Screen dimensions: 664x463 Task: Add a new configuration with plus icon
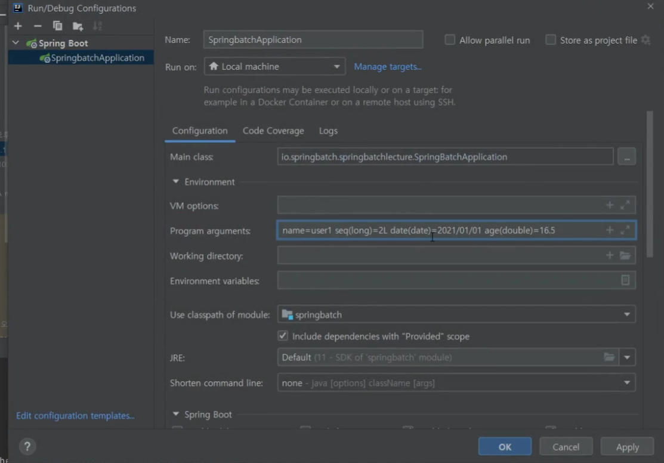[x=18, y=26]
